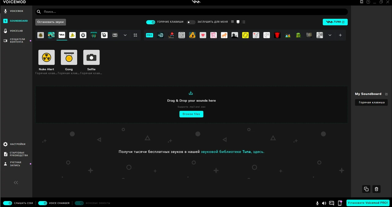The height and width of the screenshot is (207, 392).
Task: Play the Selfie camera sound
Action: pyautogui.click(x=91, y=57)
